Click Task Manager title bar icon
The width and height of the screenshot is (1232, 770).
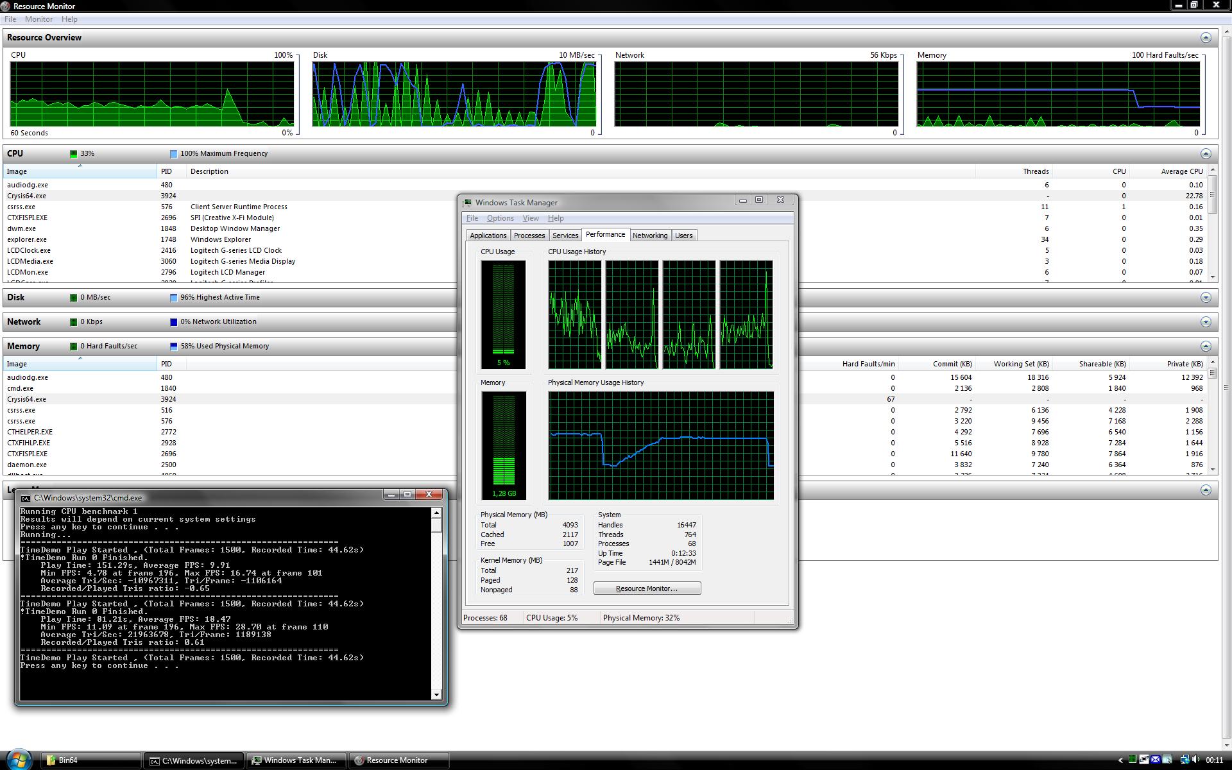click(x=468, y=203)
